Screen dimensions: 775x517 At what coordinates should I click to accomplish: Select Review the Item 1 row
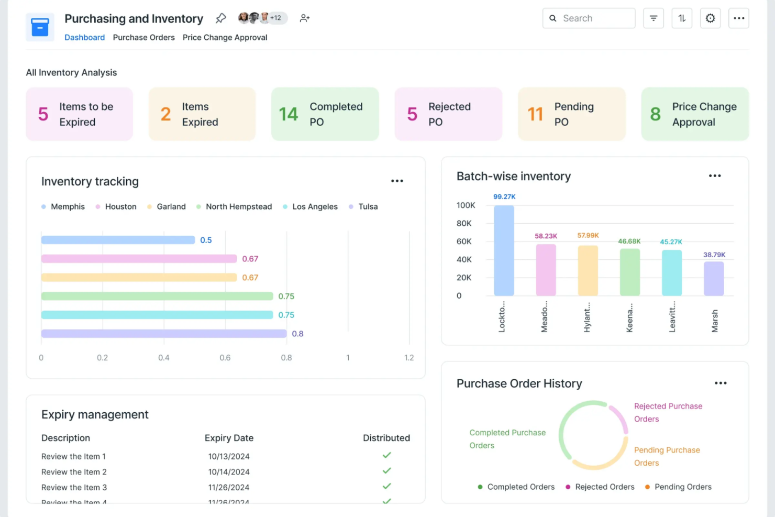(226, 456)
